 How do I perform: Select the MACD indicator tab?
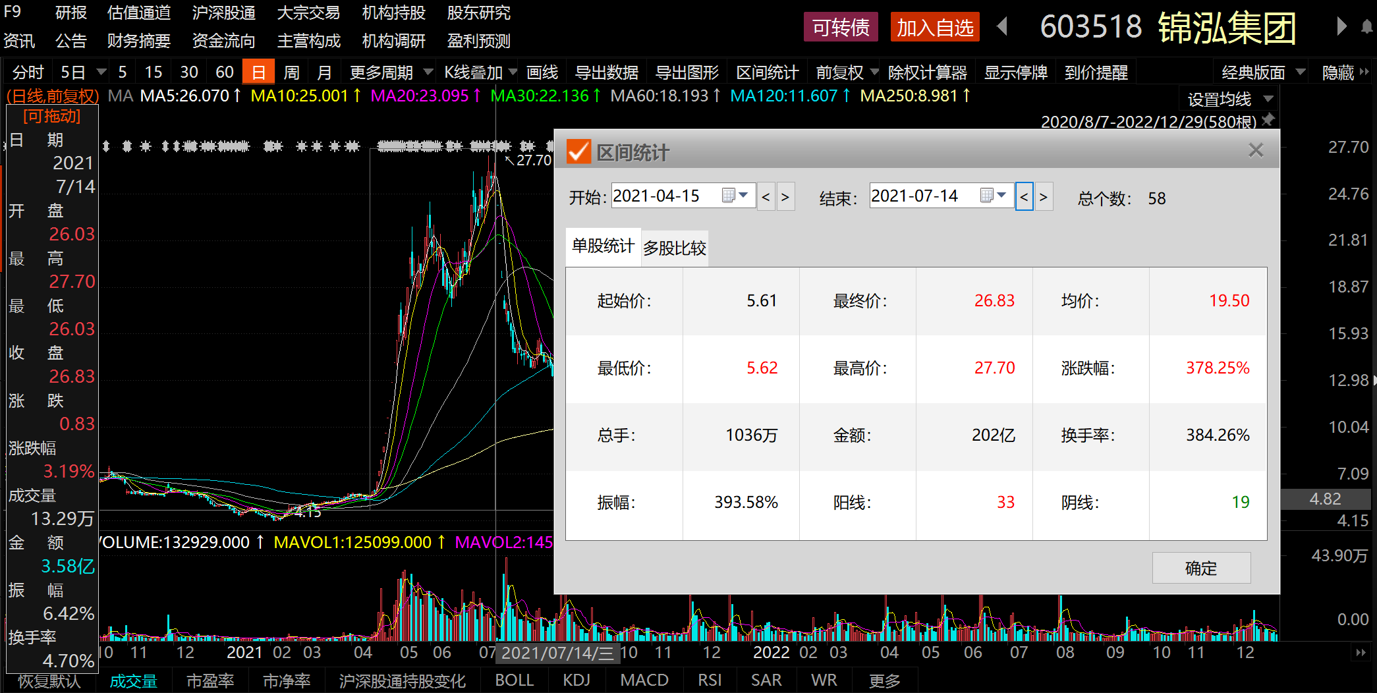[x=644, y=680]
